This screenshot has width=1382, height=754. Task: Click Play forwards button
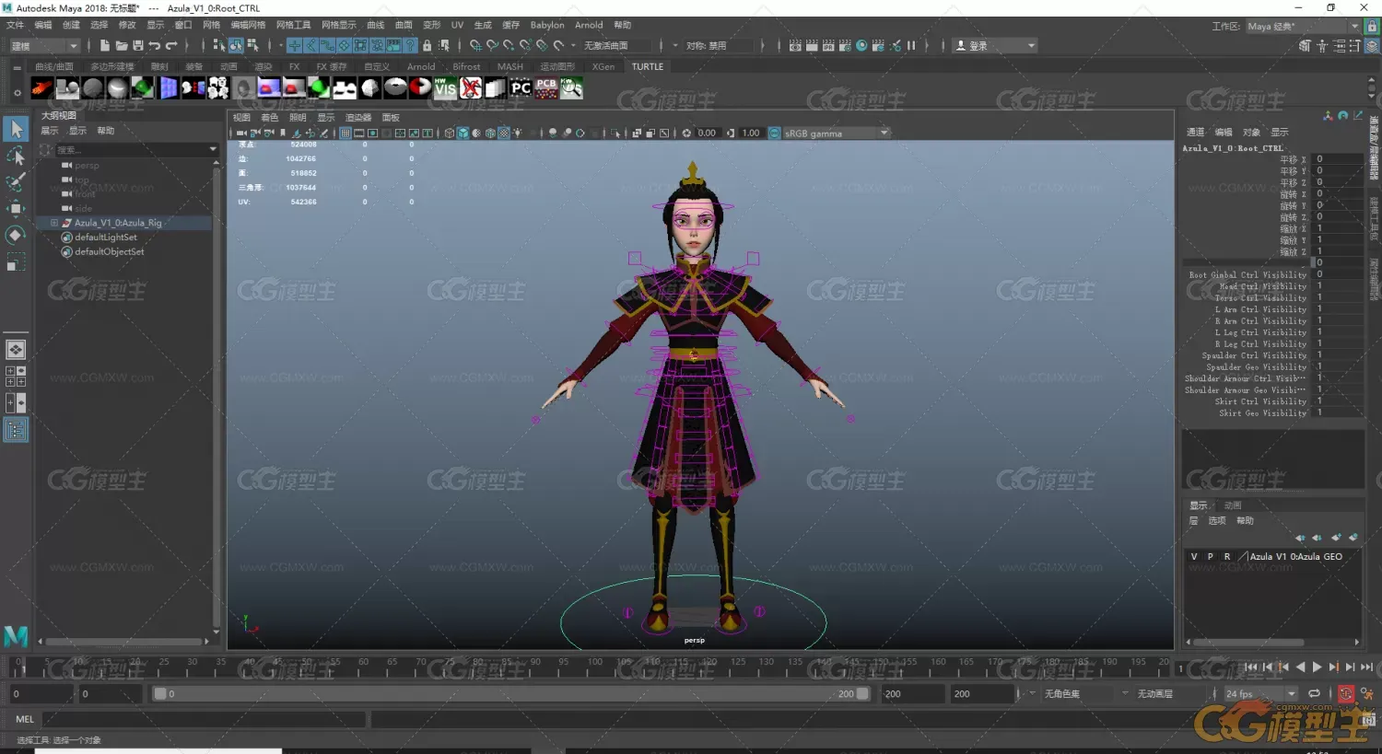pos(1317,667)
